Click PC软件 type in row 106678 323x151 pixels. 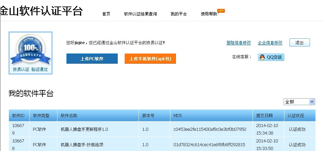click(39, 145)
